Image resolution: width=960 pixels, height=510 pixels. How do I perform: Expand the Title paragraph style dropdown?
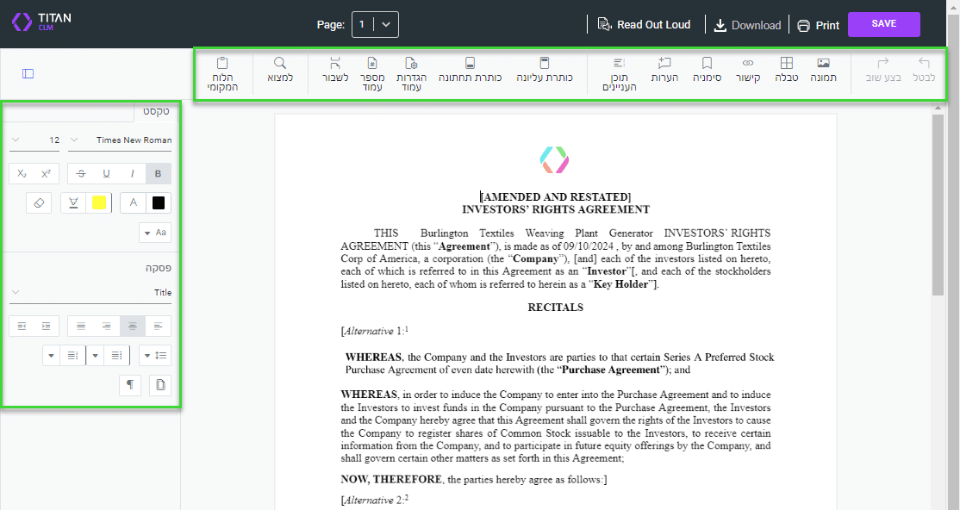(90, 293)
